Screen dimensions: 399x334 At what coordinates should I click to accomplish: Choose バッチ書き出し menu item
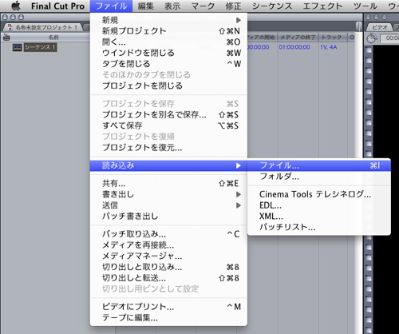168,216
